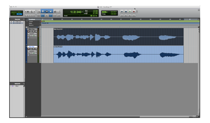
Task: Click the Stop button in transport
Action: pyautogui.click(x=126, y=11)
